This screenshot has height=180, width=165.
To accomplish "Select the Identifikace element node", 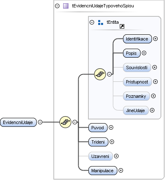I will pos(137,39).
